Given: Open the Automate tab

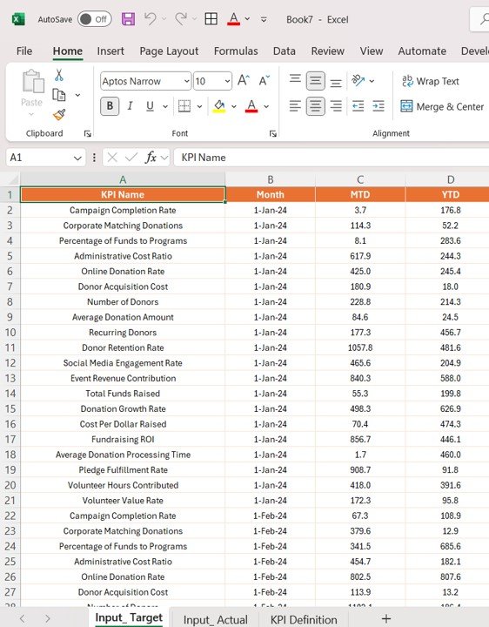Looking at the screenshot, I should [x=422, y=51].
